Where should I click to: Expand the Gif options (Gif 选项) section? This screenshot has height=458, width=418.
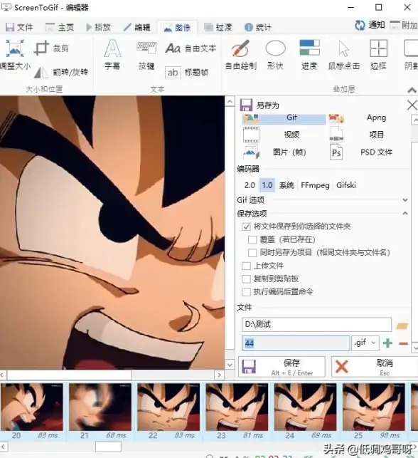pyautogui.click(x=405, y=200)
